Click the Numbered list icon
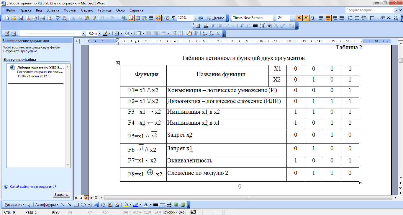 (350, 18)
